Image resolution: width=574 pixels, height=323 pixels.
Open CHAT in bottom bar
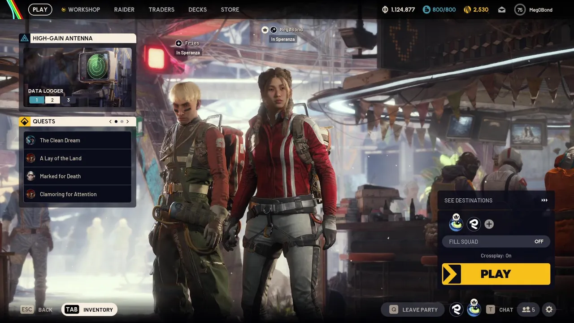(x=506, y=310)
